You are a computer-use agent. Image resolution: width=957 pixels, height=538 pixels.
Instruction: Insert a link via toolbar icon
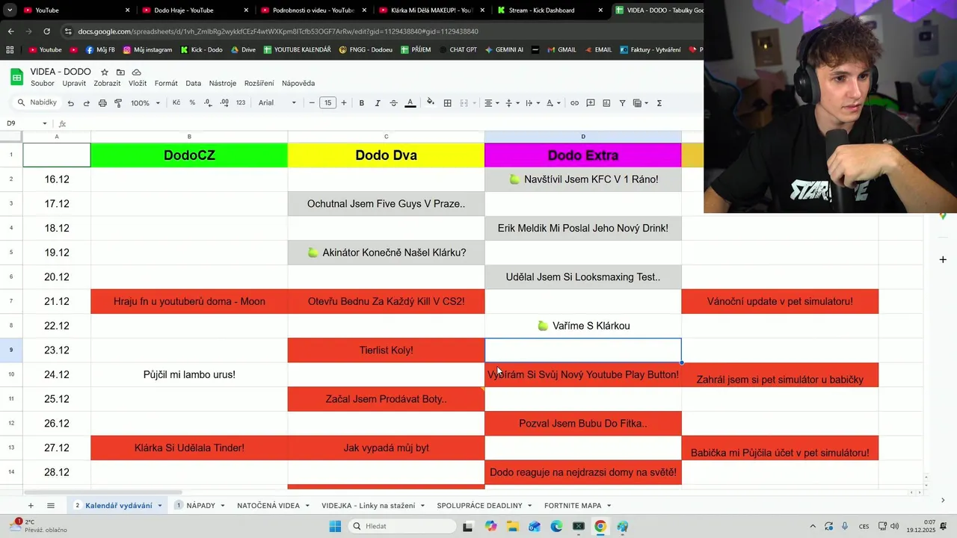(574, 103)
